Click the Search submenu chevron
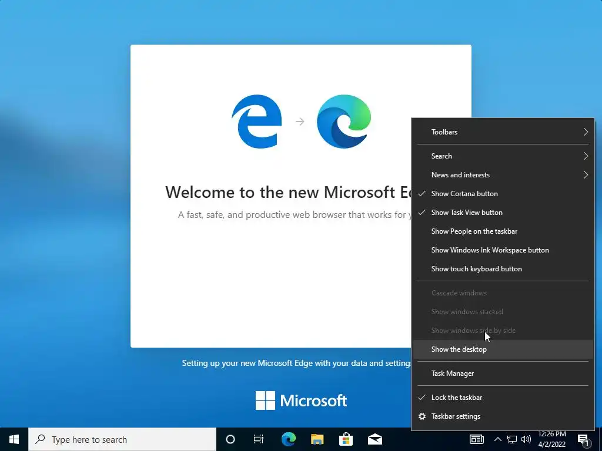The height and width of the screenshot is (451, 602). [x=586, y=156]
